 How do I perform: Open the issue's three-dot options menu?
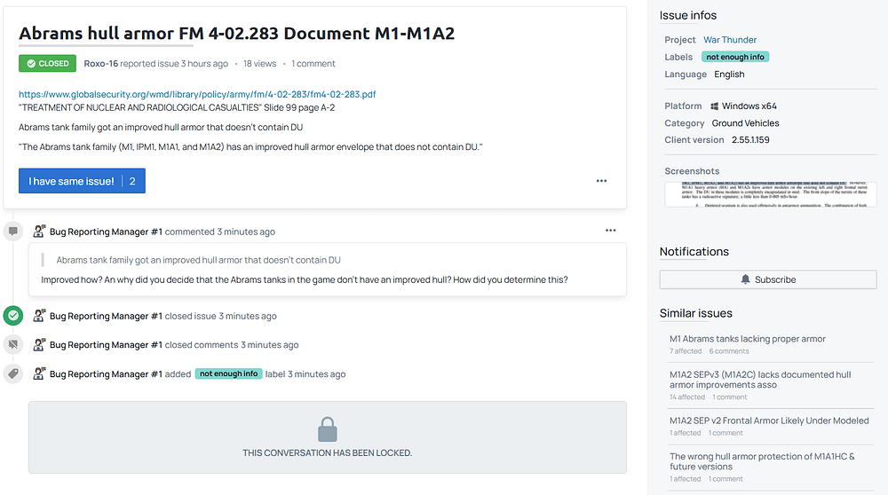coord(601,181)
